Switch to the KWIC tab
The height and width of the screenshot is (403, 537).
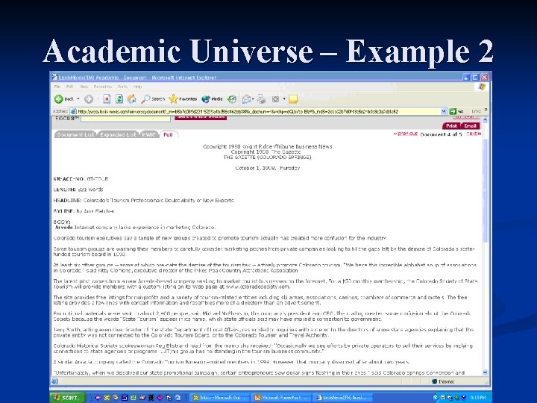(x=148, y=134)
